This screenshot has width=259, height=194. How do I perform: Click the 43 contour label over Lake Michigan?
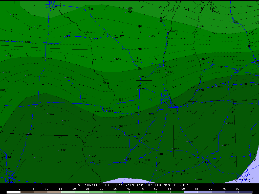187,10
